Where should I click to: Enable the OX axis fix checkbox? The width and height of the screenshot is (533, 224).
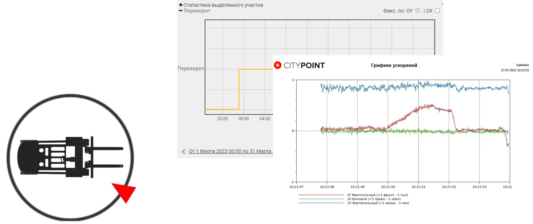click(x=437, y=11)
